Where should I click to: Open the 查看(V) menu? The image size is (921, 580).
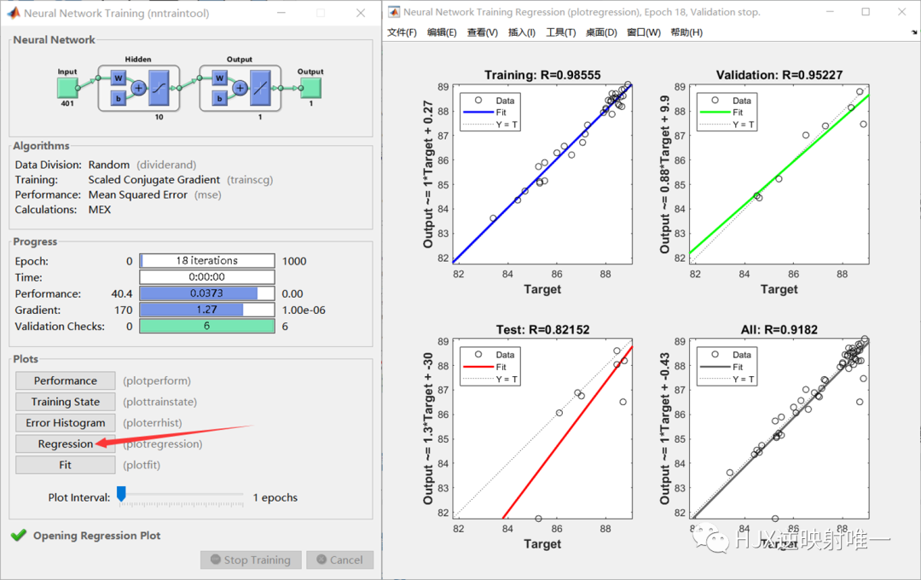[482, 32]
